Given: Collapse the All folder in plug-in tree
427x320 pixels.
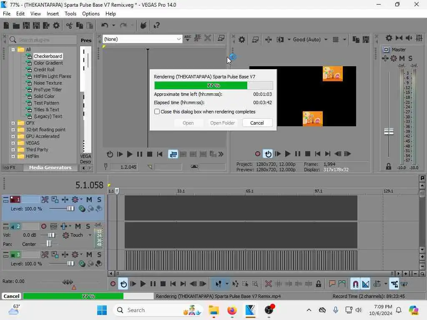Looking at the screenshot, I should click(x=13, y=50).
